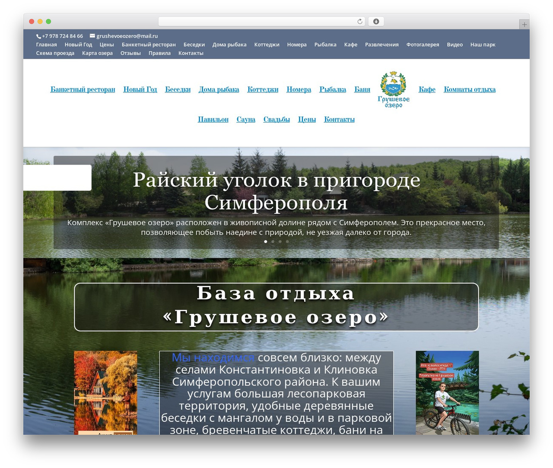This screenshot has width=553, height=468.
Task: Open a new tab with plus button
Action: (524, 25)
